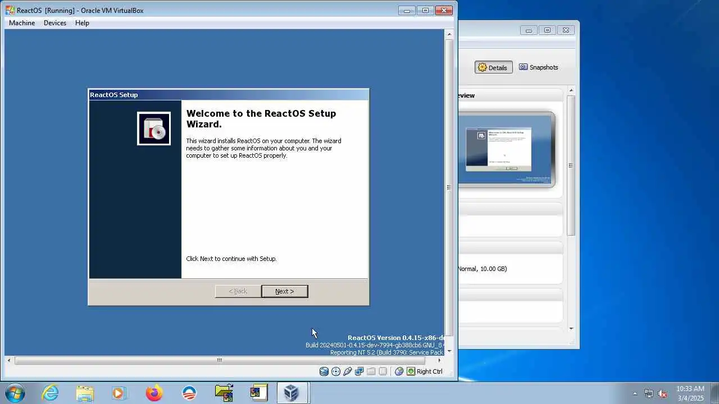Click the display/video capture icon in VM status bar
Screen dimensions: 719x404
point(383,371)
